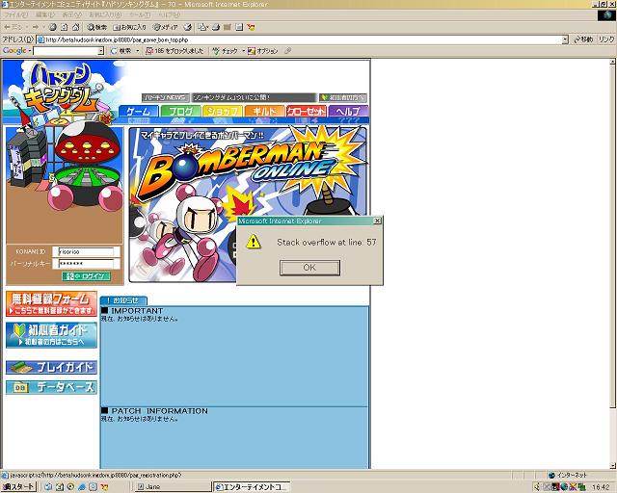617x493 pixels.
Task: Open the File (ファイル) menu
Action: (15, 15)
